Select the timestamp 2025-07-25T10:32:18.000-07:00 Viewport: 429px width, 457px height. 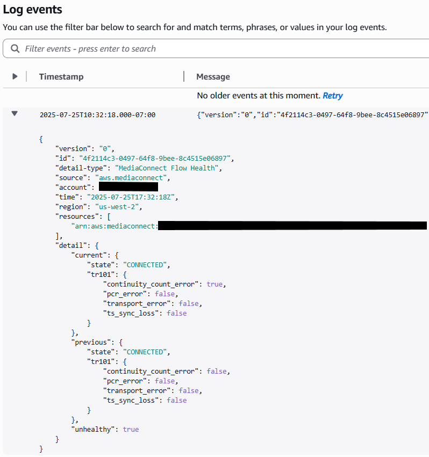click(98, 115)
